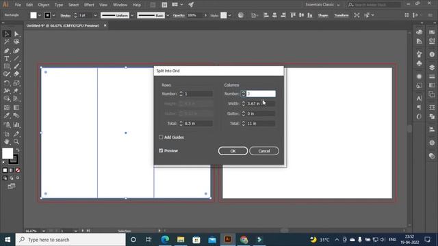The image size is (438, 246).
Task: Click the Columns Gutter input field
Action: 261,113
